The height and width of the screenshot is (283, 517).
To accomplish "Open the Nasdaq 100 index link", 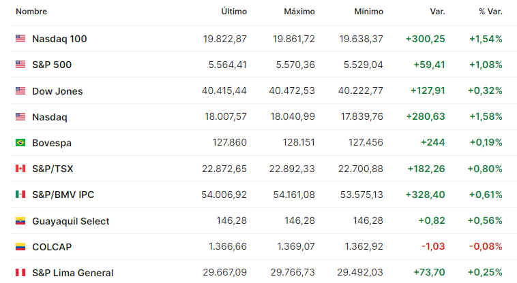I will click(59, 39).
